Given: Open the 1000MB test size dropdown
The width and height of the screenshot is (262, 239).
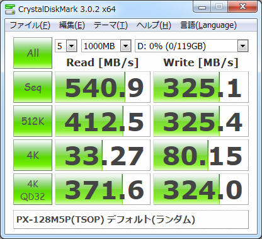Looking at the screenshot, I should (106, 46).
